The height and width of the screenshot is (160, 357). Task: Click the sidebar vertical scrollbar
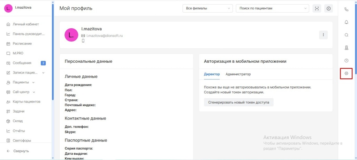click(x=53, y=52)
